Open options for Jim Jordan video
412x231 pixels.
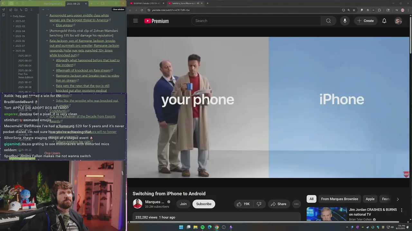tap(401, 210)
